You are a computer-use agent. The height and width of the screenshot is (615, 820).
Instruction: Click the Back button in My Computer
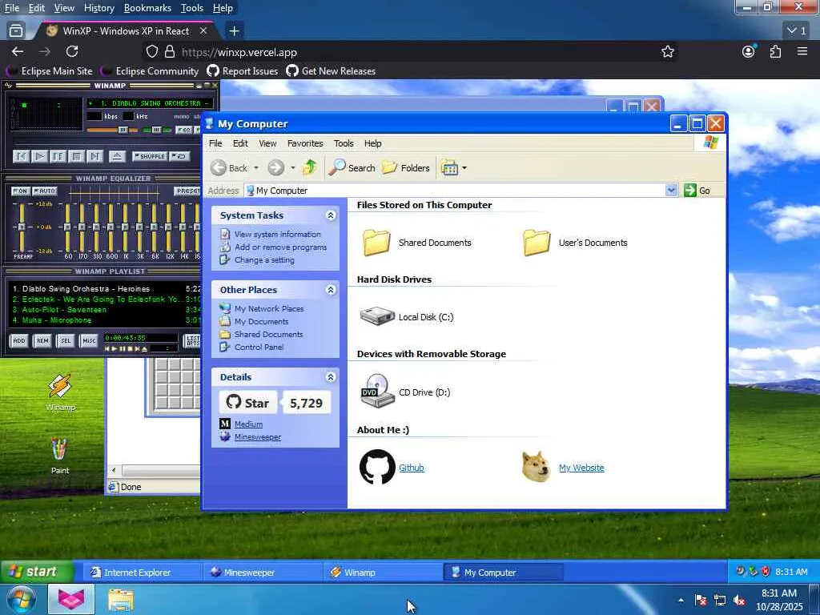(x=229, y=168)
